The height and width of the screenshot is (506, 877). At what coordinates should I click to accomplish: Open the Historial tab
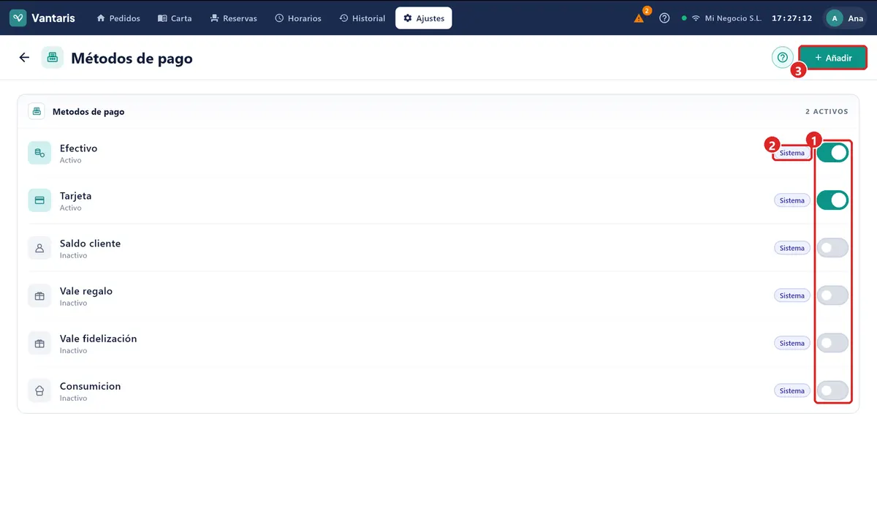362,18
